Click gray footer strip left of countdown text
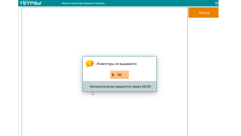241x136 pixels. coord(86,86)
